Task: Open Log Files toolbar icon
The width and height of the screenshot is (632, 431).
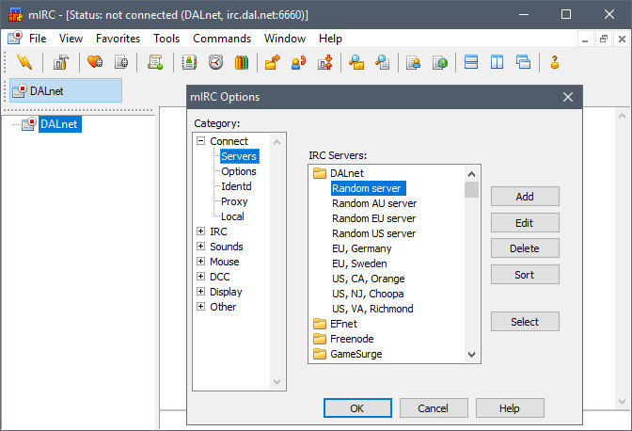Action: [382, 62]
